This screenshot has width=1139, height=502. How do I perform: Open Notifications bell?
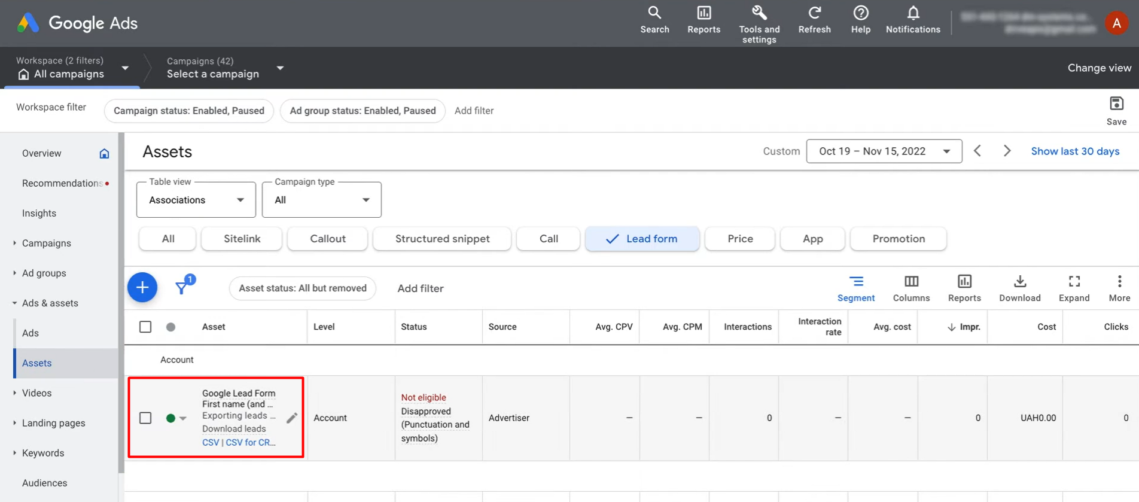[913, 20]
